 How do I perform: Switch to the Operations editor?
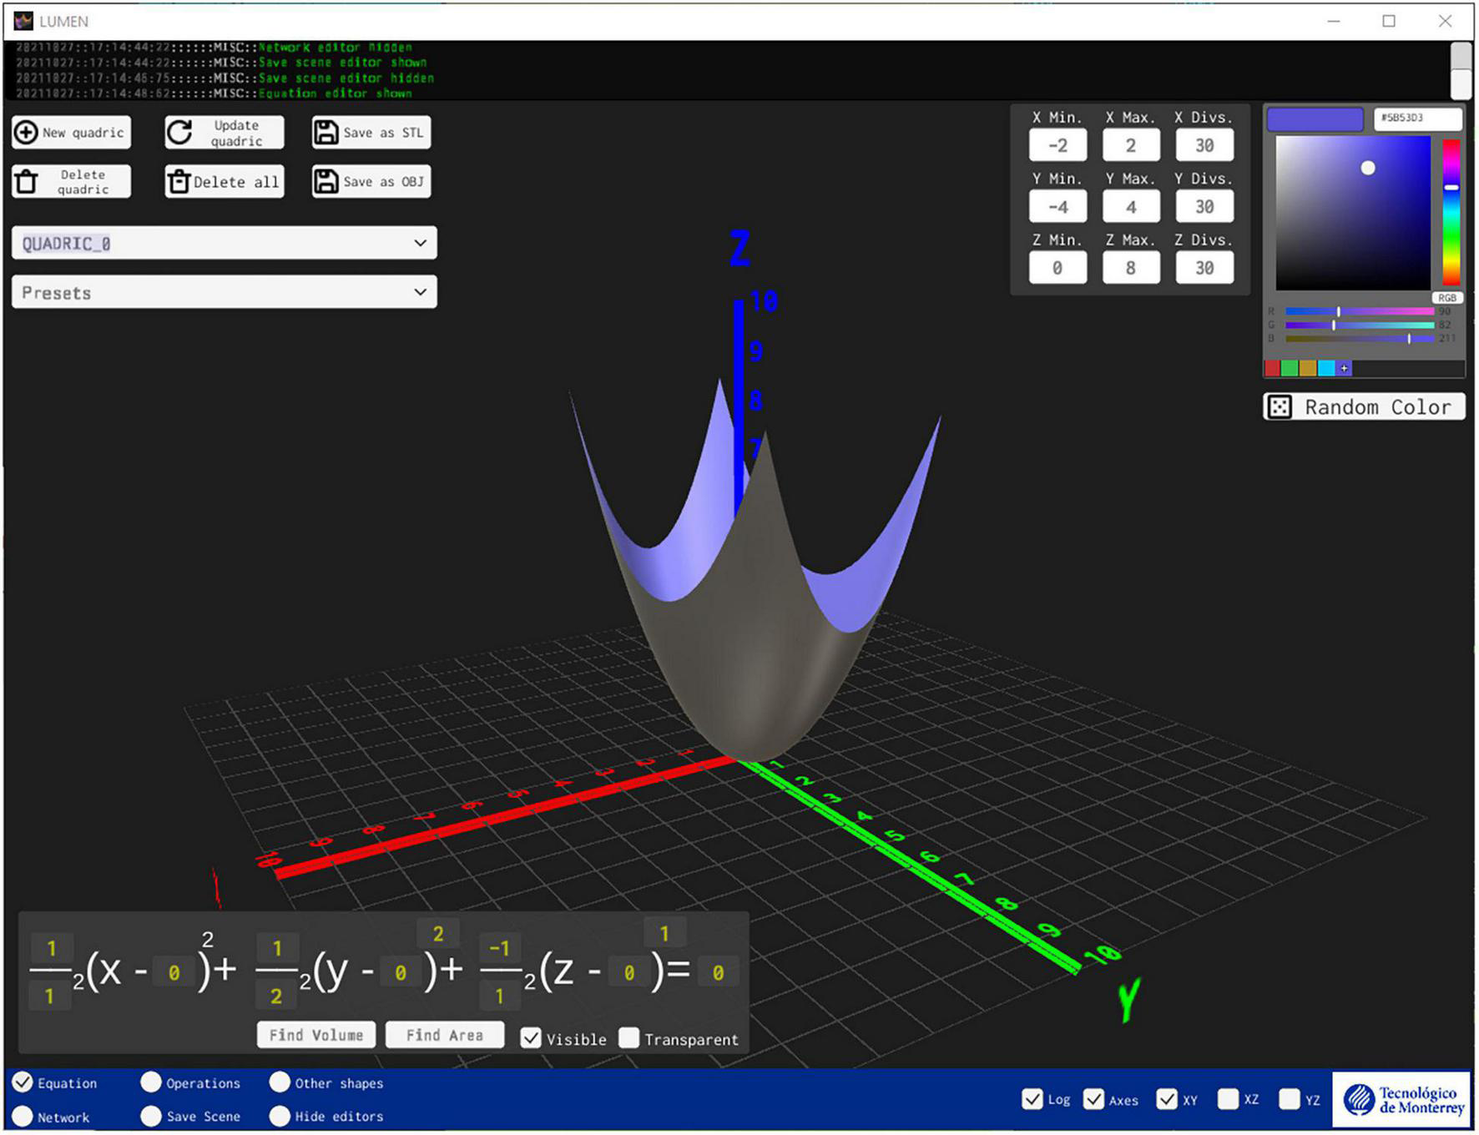[151, 1082]
